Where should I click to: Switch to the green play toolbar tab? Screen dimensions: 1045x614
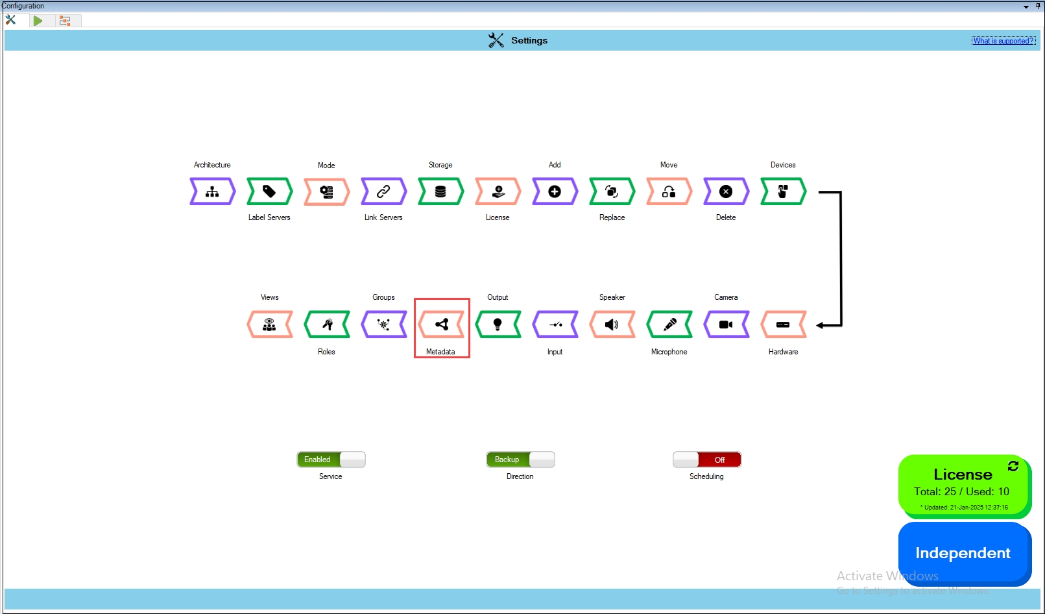(x=38, y=20)
